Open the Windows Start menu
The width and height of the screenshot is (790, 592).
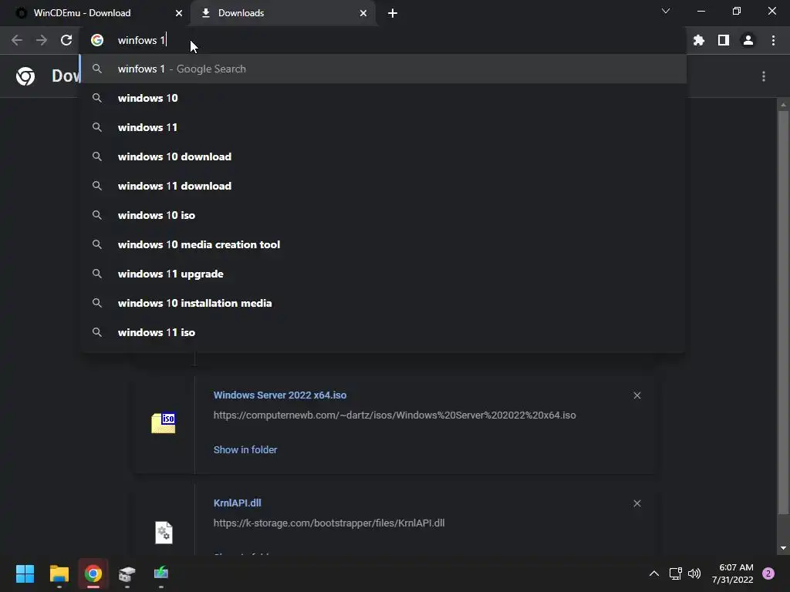[x=25, y=573]
